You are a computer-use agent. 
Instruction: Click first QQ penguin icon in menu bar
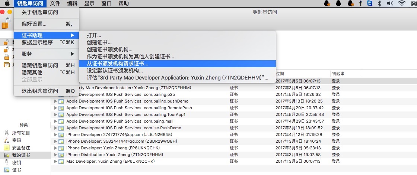pyautogui.click(x=327, y=3)
